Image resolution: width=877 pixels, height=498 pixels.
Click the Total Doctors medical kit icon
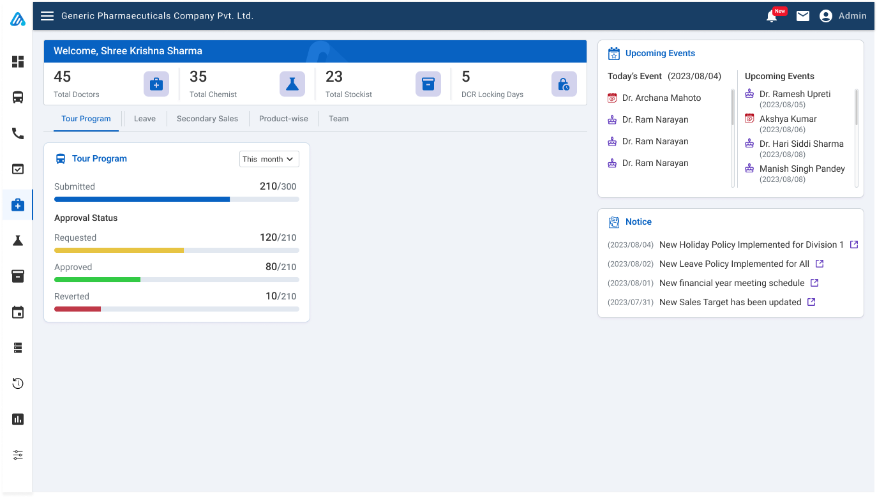156,84
